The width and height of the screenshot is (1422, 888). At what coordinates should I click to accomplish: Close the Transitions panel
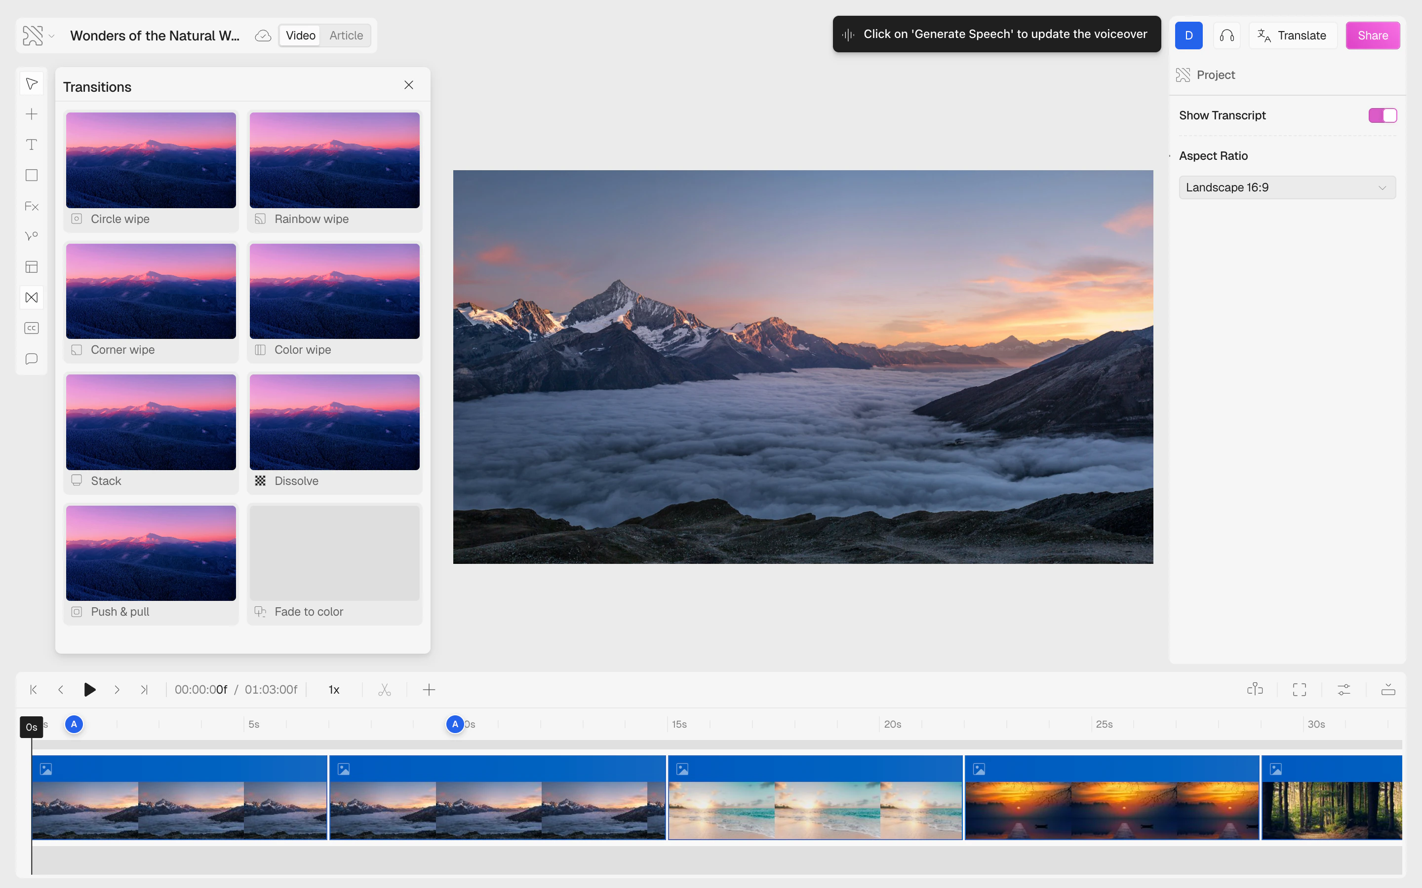408,85
